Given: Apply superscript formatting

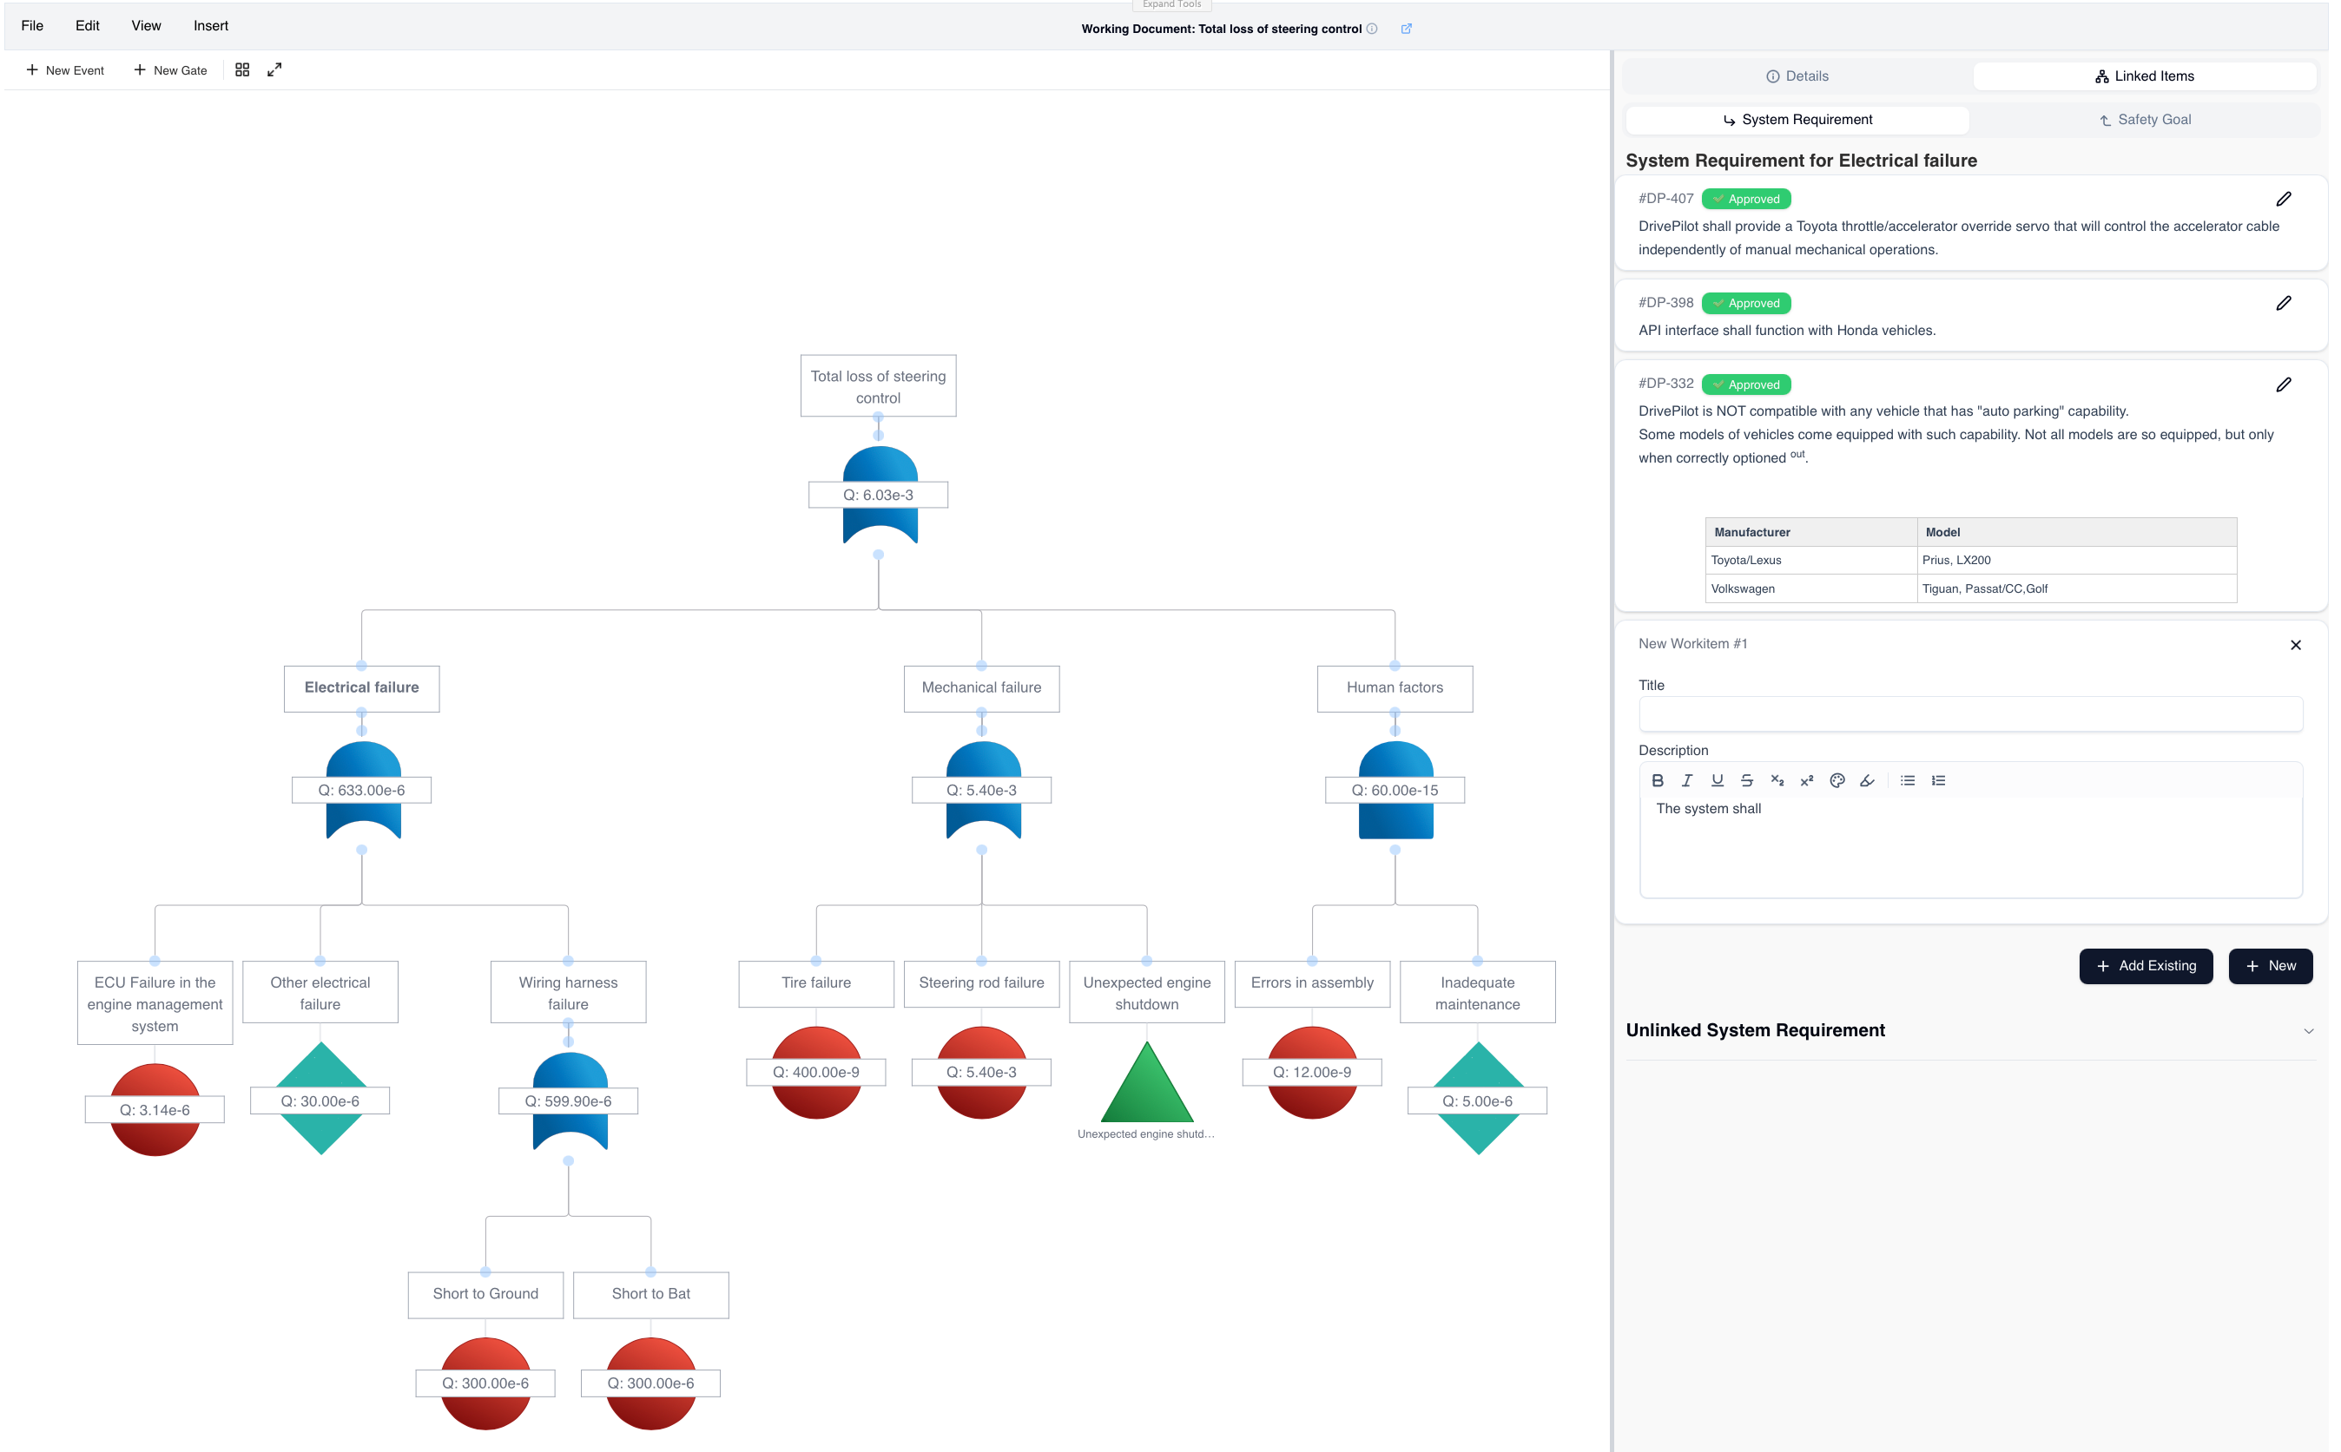Looking at the screenshot, I should pyautogui.click(x=1807, y=781).
